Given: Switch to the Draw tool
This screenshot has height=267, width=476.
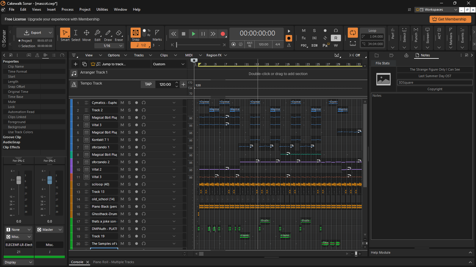Looking at the screenshot, I should point(108,35).
